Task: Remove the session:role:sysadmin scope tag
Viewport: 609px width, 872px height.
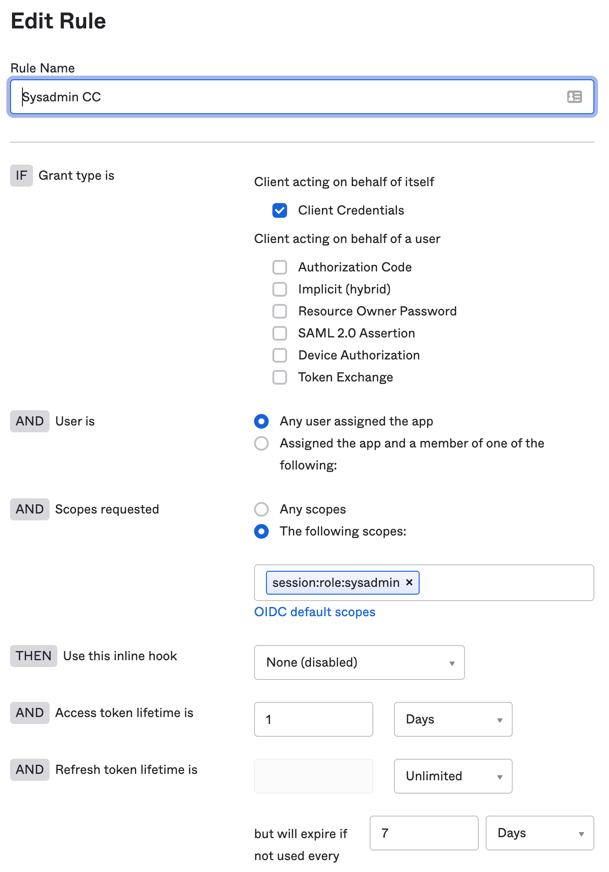Action: (410, 582)
